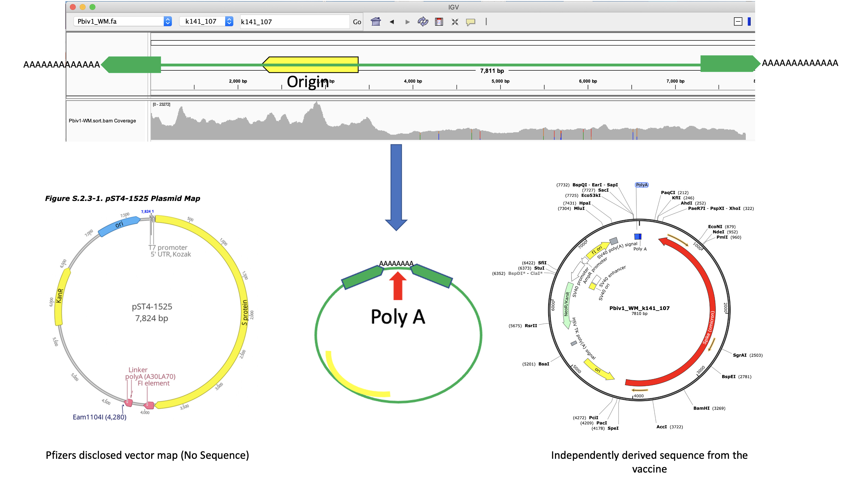Viewport: 867px width, 497px height.
Task: Select the Pbiv1-WM.sort.bam Coverage track name
Action: pyautogui.click(x=103, y=121)
